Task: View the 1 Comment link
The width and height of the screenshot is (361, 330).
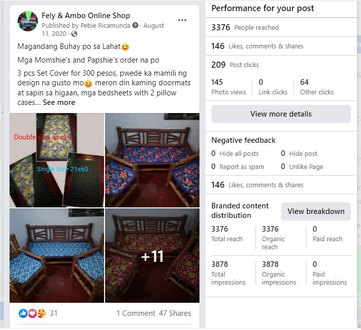Action: 135,313
